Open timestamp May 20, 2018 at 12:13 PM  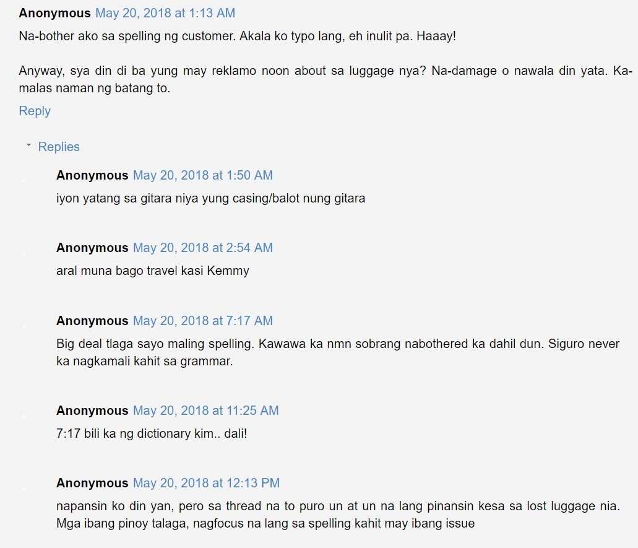206,483
